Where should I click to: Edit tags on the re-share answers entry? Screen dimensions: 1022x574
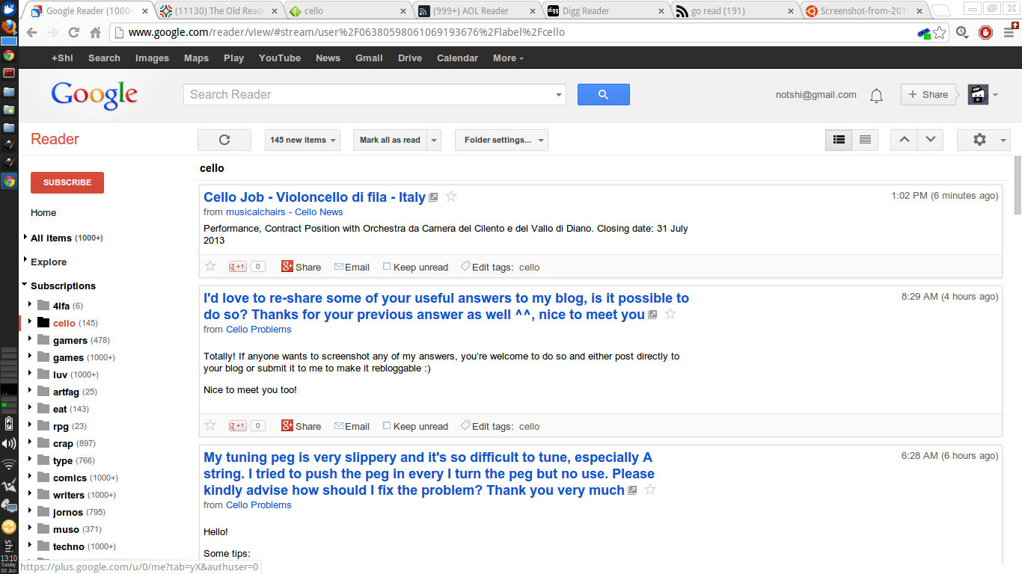(487, 426)
